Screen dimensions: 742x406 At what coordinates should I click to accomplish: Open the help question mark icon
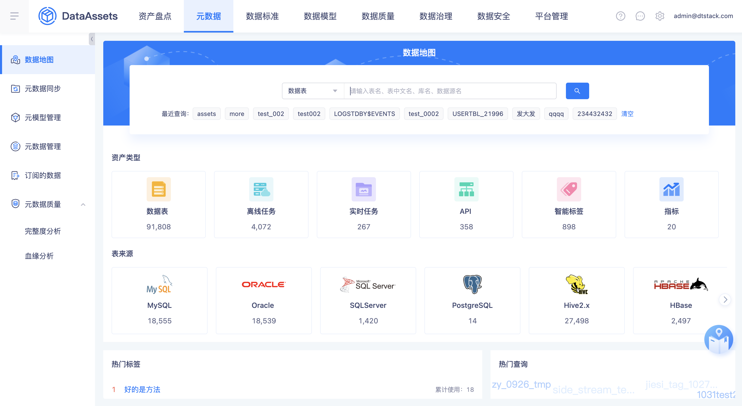pyautogui.click(x=620, y=16)
